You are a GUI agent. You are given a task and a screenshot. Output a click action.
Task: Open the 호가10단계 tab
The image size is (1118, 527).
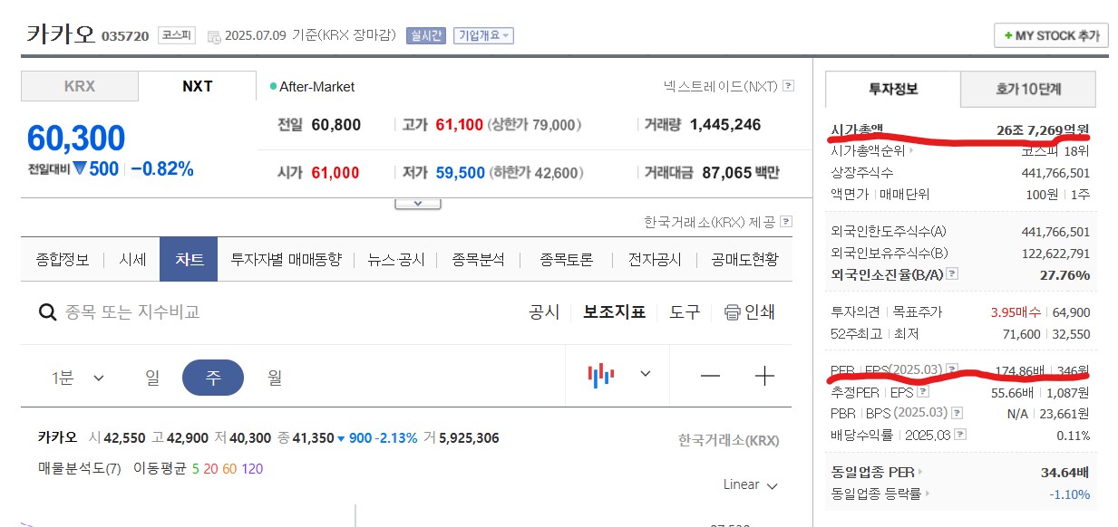[x=1028, y=89]
